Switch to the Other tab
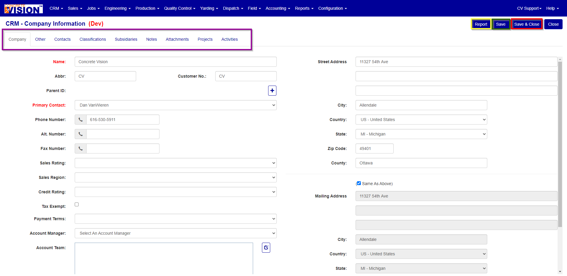 pos(40,39)
